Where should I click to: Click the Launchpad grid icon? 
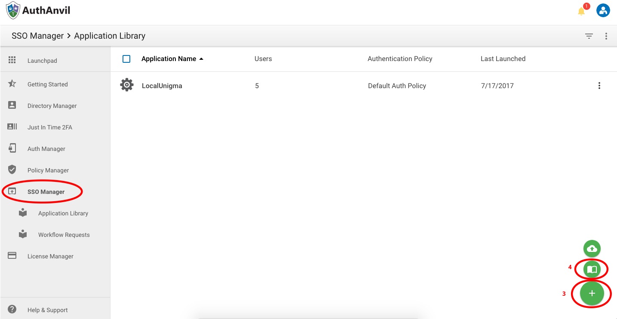point(12,60)
